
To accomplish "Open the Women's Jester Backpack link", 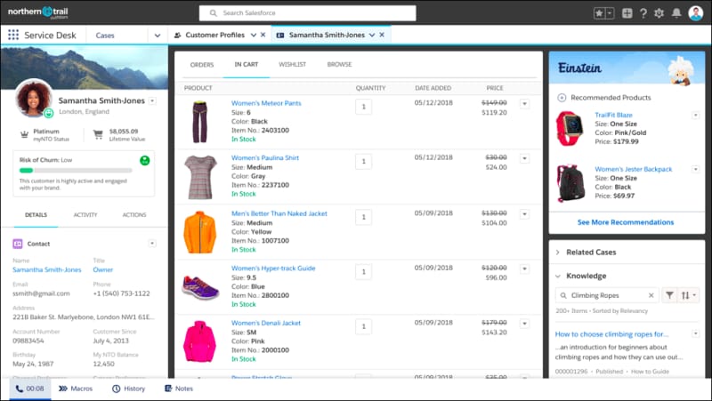I will click(x=634, y=169).
